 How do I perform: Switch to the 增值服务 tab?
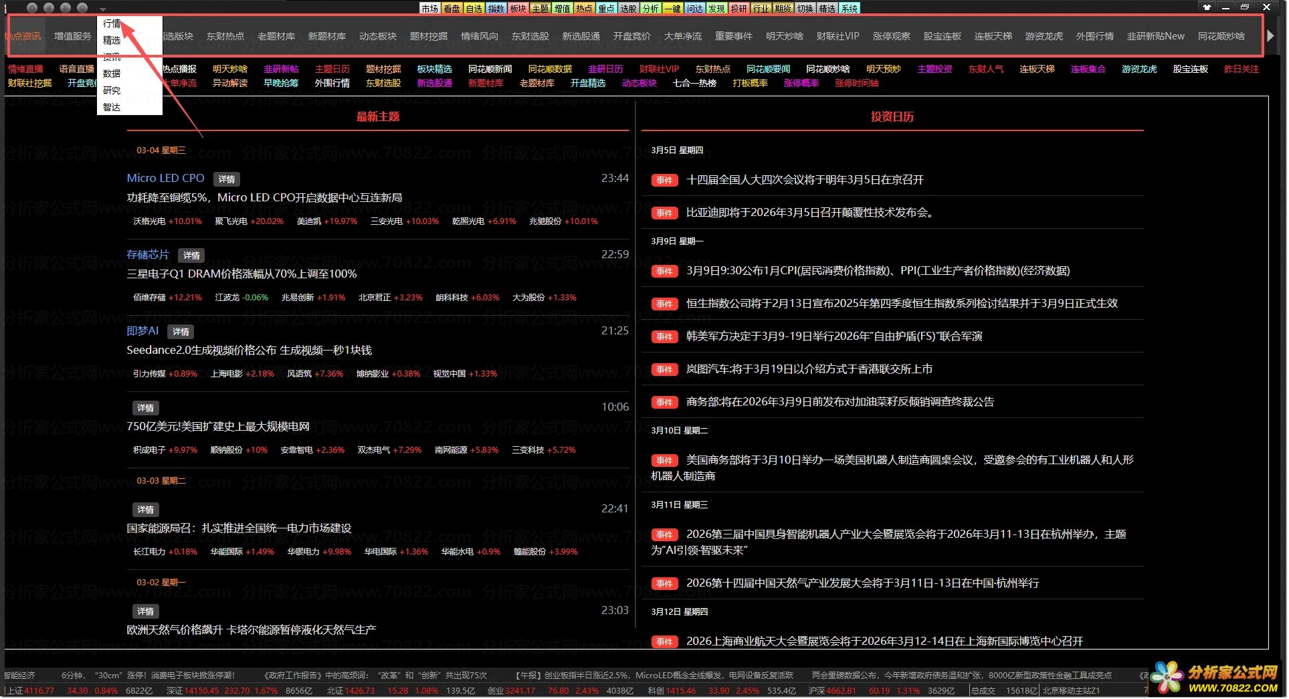click(72, 36)
